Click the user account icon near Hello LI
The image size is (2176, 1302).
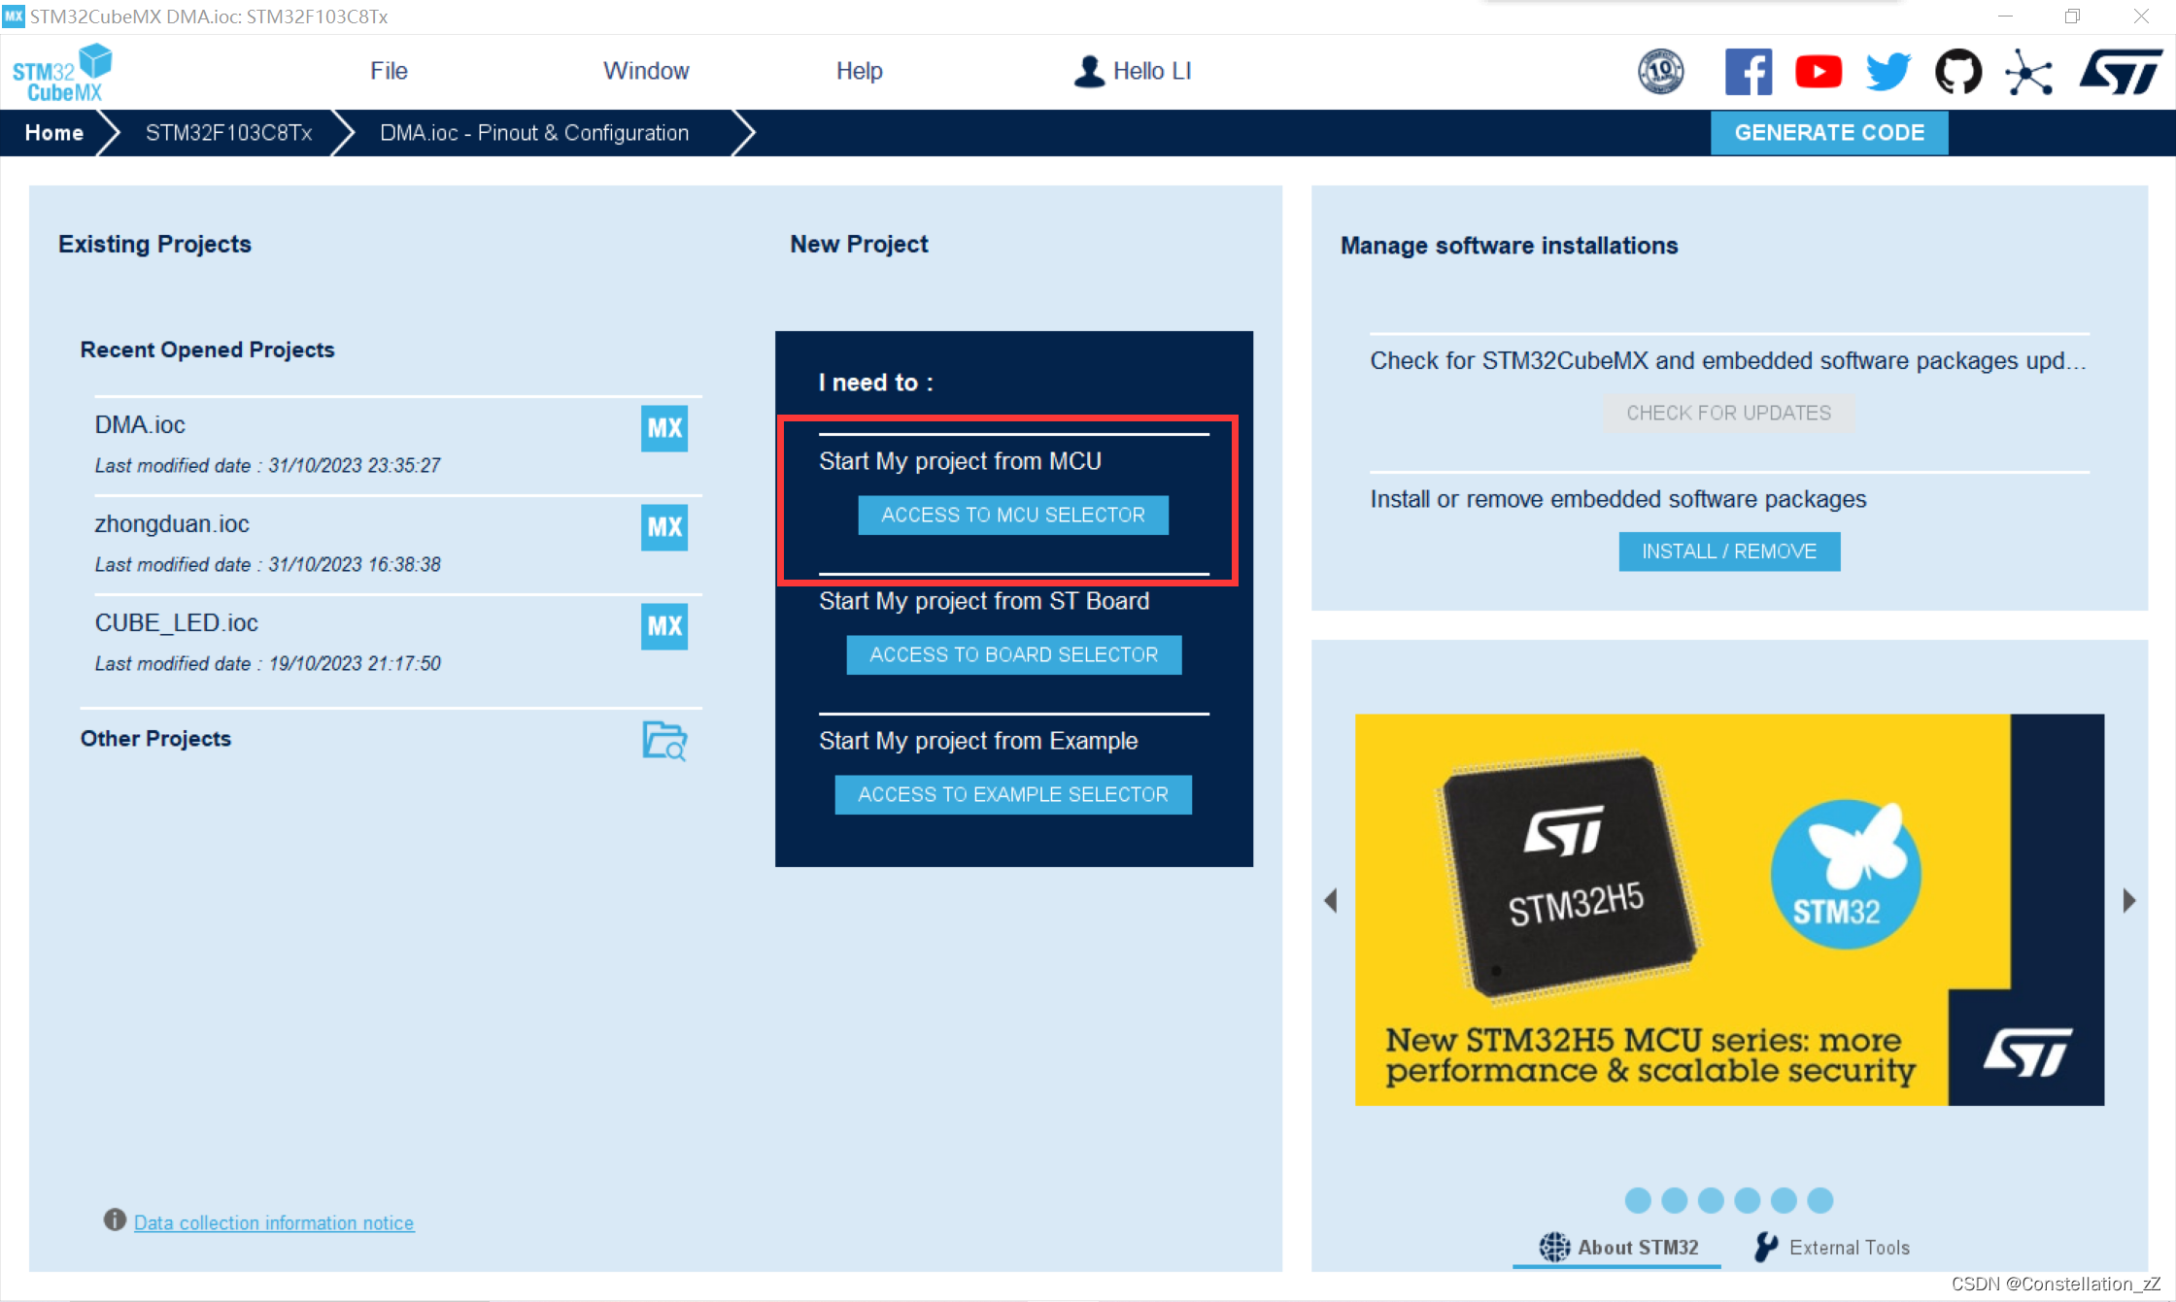1089,71
